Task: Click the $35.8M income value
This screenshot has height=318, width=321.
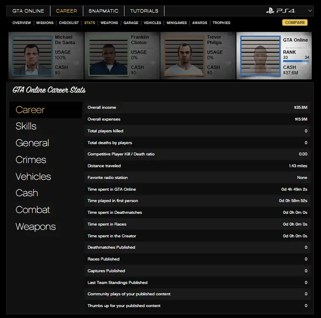Action: tap(301, 108)
